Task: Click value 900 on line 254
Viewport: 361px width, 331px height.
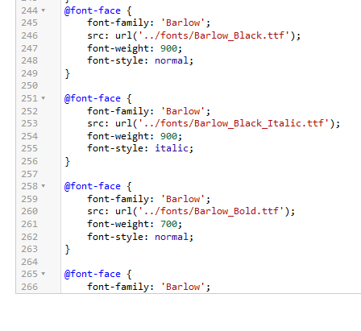Action: click(x=169, y=136)
